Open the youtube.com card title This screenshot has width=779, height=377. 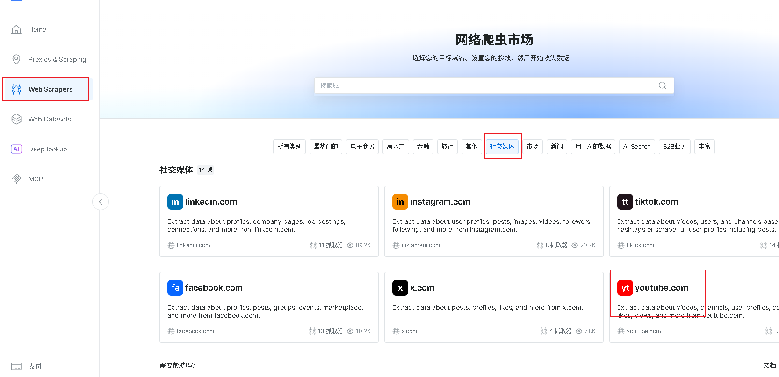[x=662, y=288]
